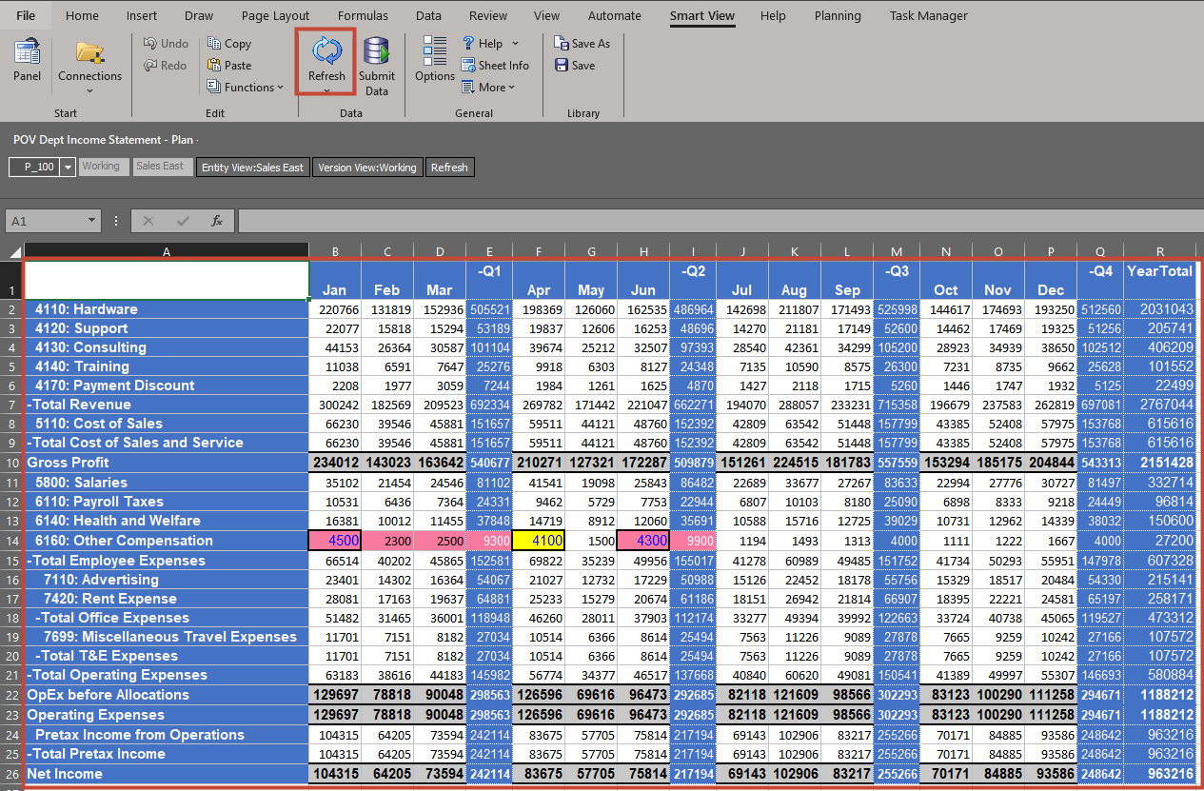Open the Name Box dropdown arrow

(x=91, y=221)
